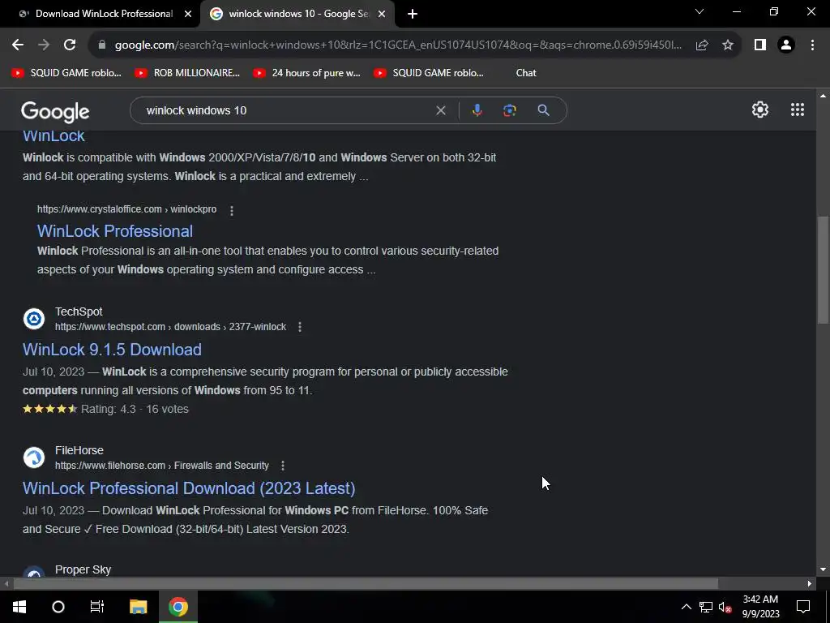Open File Explorer from the taskbar
The width and height of the screenshot is (830, 623).
138,607
